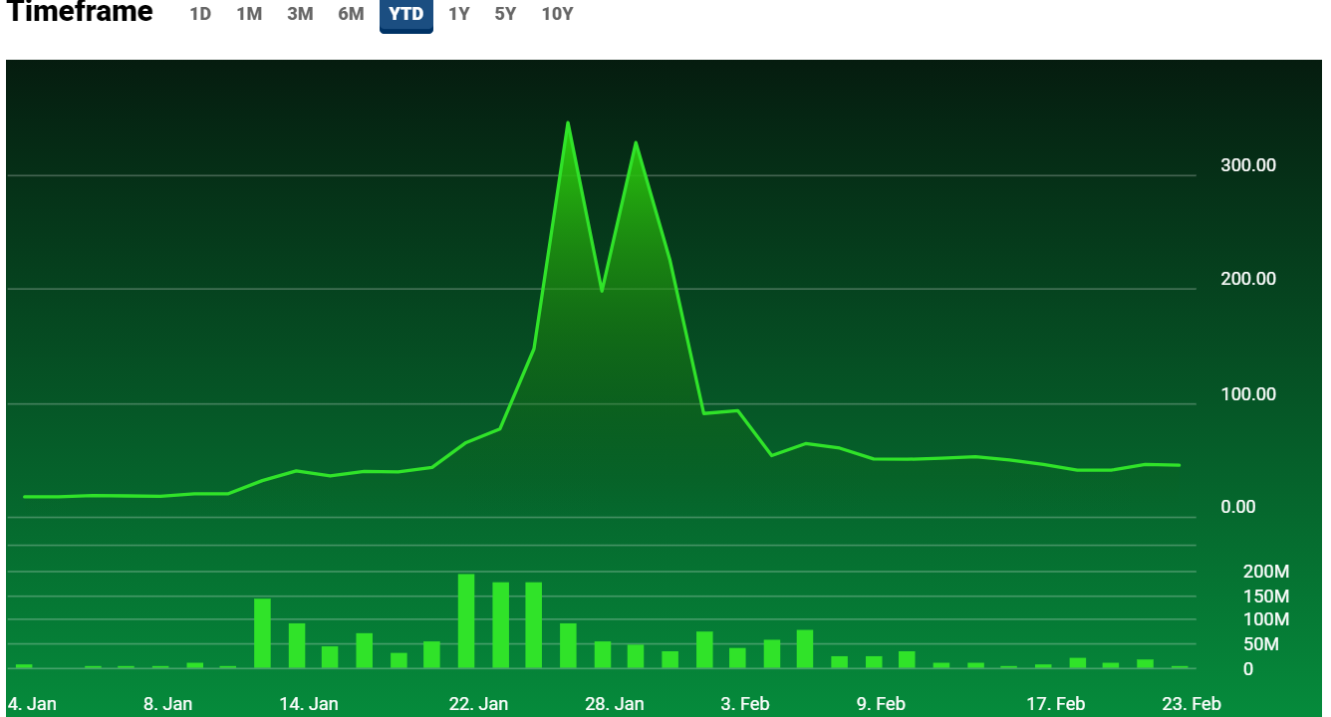
Task: Click the highest peak of the price line
Action: point(568,123)
